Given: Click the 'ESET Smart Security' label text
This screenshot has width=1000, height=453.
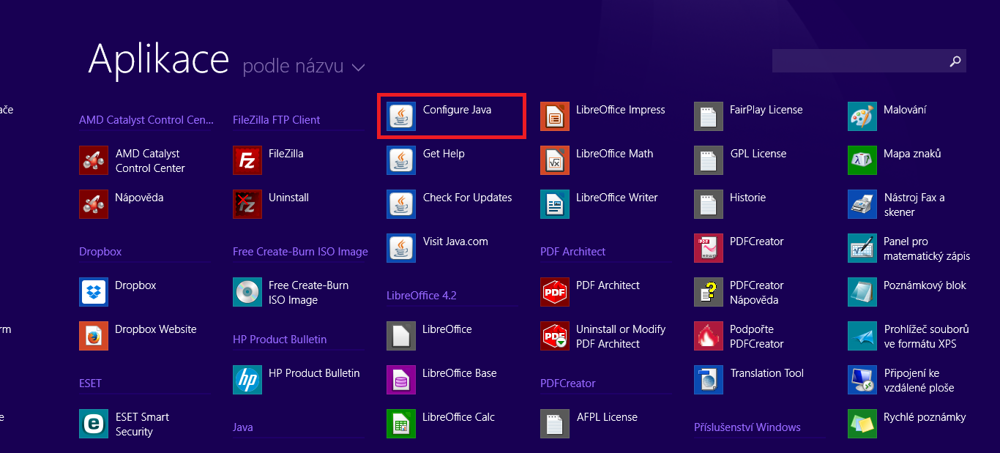Looking at the screenshot, I should [142, 424].
